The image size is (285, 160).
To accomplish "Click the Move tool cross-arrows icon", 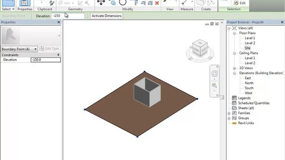I will [x=101, y=3].
